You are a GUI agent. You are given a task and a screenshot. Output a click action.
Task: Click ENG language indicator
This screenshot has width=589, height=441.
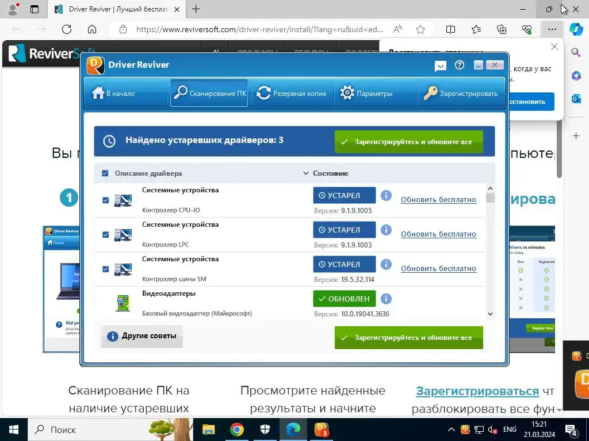pyautogui.click(x=510, y=430)
